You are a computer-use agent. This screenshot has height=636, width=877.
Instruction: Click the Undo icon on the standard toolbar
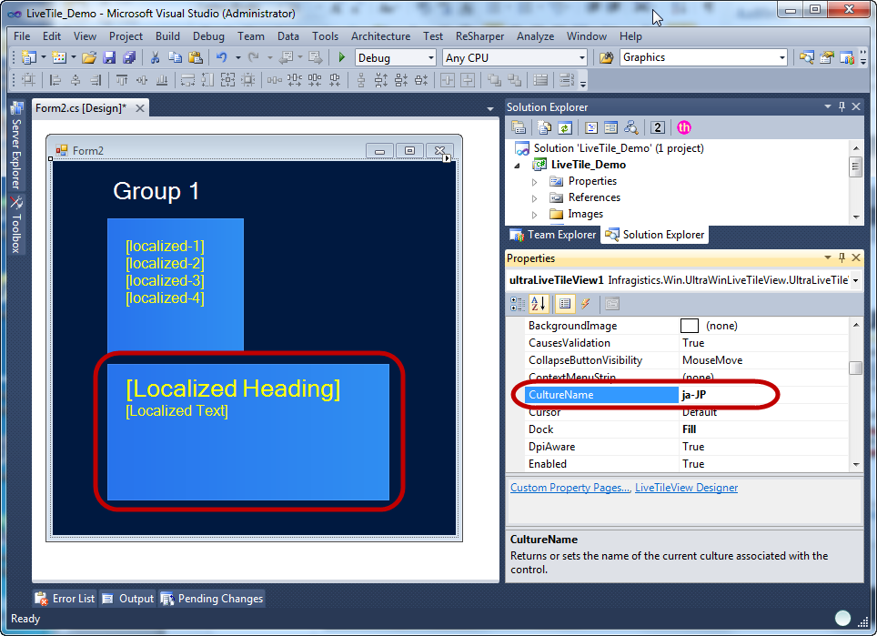point(224,56)
